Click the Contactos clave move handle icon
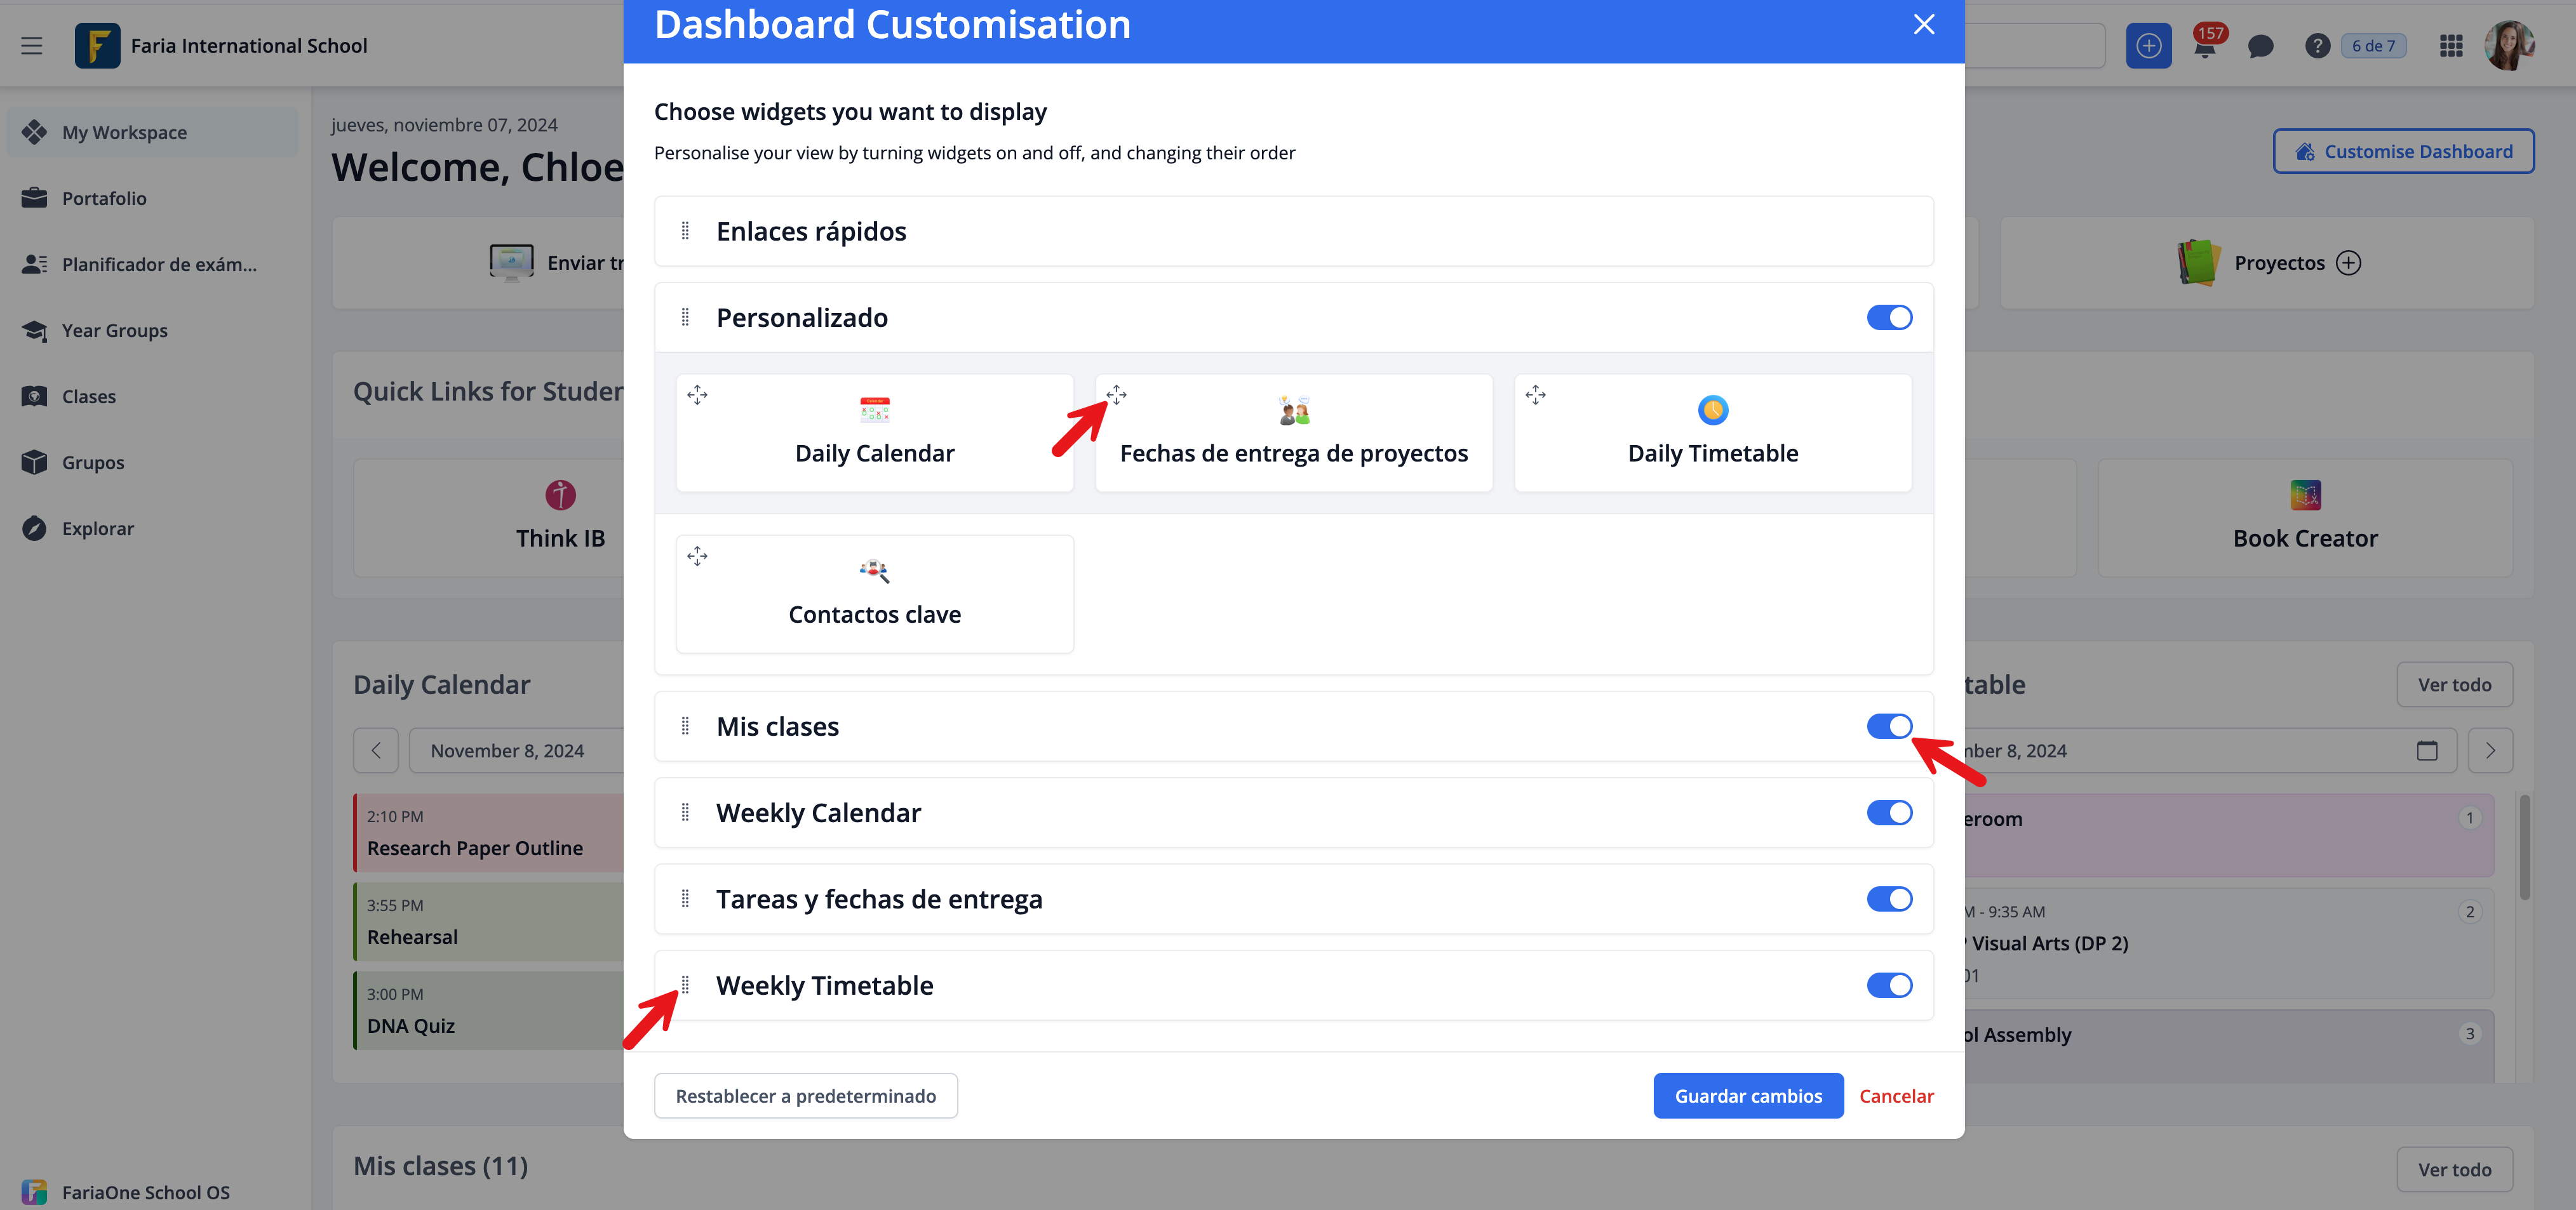This screenshot has width=2576, height=1210. 697,557
